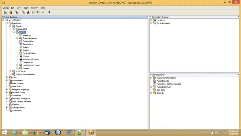Open the Window menu
The height and width of the screenshot is (136, 241).
point(35,8)
